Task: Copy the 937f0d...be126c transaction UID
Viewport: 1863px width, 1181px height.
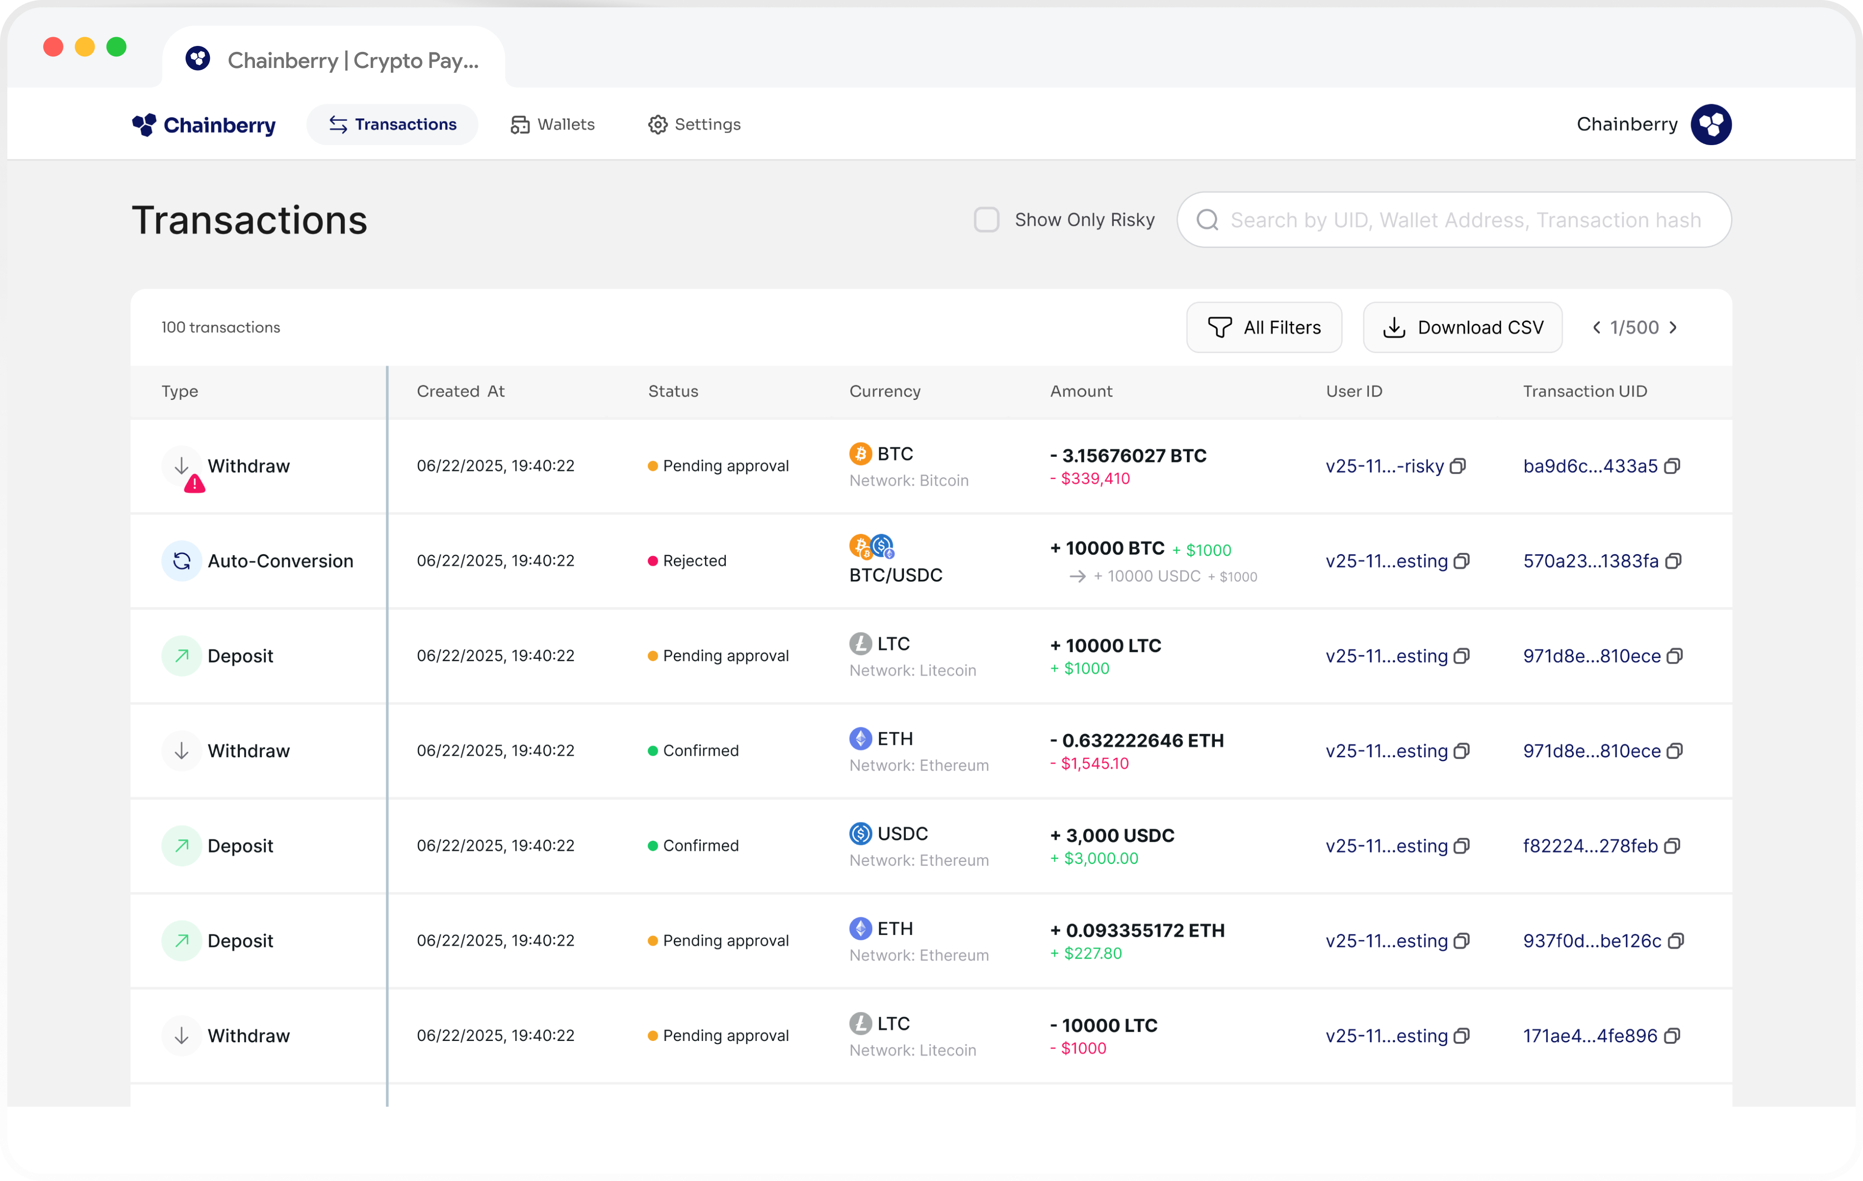Action: [x=1676, y=941]
